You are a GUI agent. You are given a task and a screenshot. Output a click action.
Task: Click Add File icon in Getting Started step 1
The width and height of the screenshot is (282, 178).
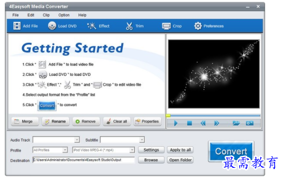pyautogui.click(x=42, y=64)
